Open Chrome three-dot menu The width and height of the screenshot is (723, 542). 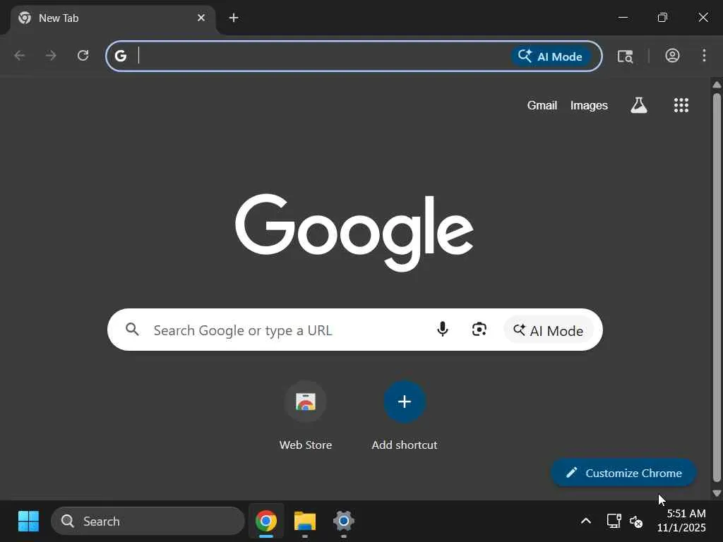coord(704,56)
